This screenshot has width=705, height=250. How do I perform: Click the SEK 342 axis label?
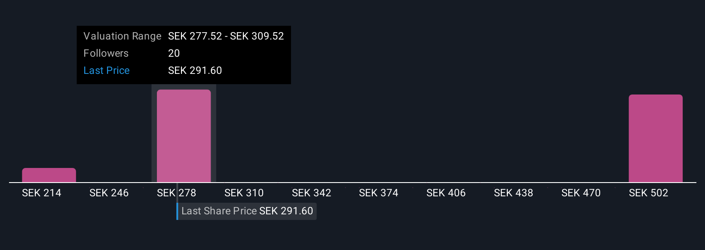click(312, 193)
